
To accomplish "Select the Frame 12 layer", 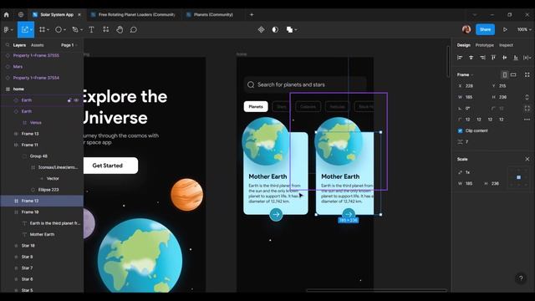I will pyautogui.click(x=42, y=201).
